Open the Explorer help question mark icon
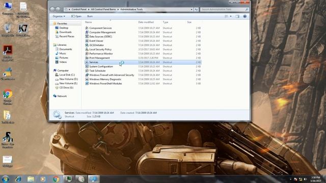 click(x=245, y=16)
